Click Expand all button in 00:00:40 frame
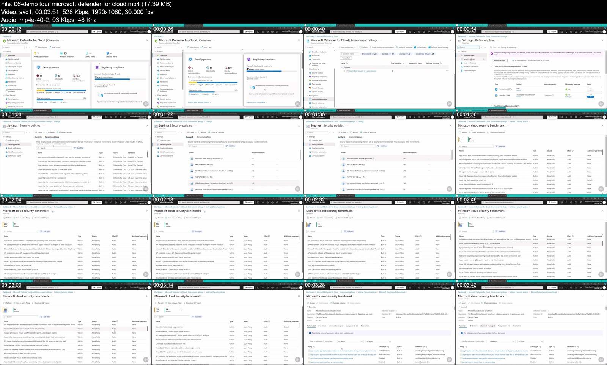This screenshot has height=365, width=607. (x=346, y=58)
